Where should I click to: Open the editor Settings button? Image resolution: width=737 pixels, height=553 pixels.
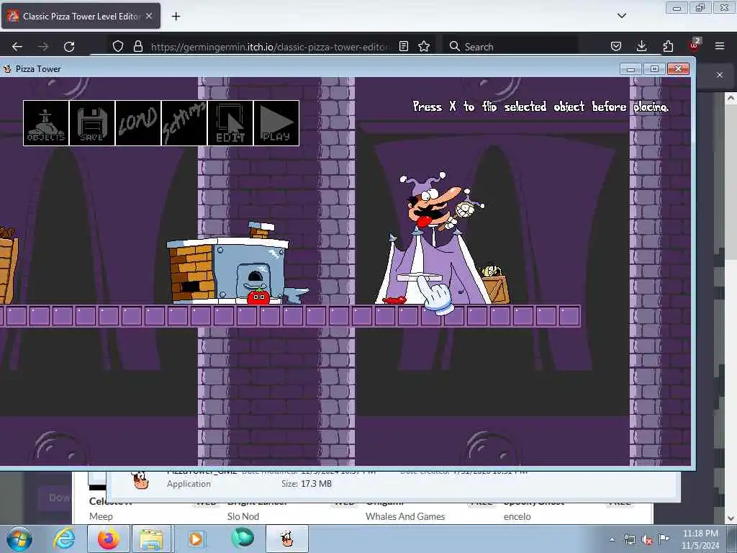[x=184, y=123]
